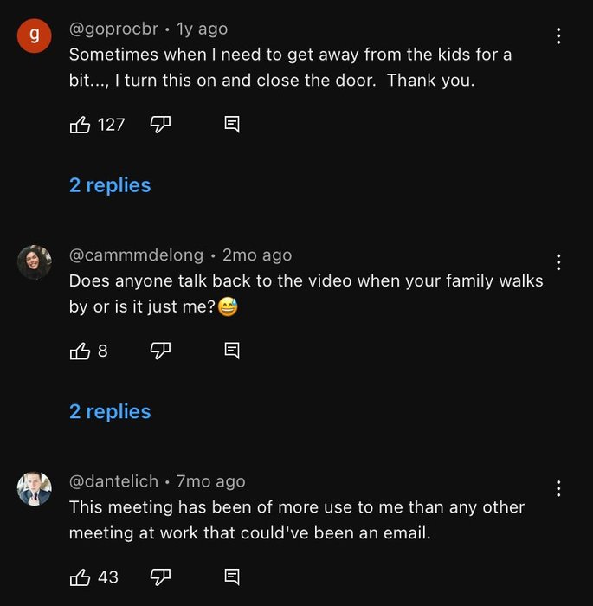Reply to @dantelich's meeting comment
The image size is (593, 606).
point(231,577)
